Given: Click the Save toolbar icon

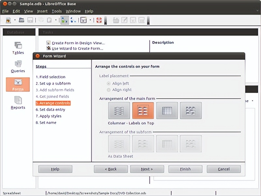Looking at the screenshot, I should 30,20.
